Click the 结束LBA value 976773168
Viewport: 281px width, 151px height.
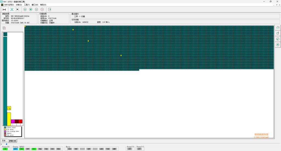click(x=52, y=18)
